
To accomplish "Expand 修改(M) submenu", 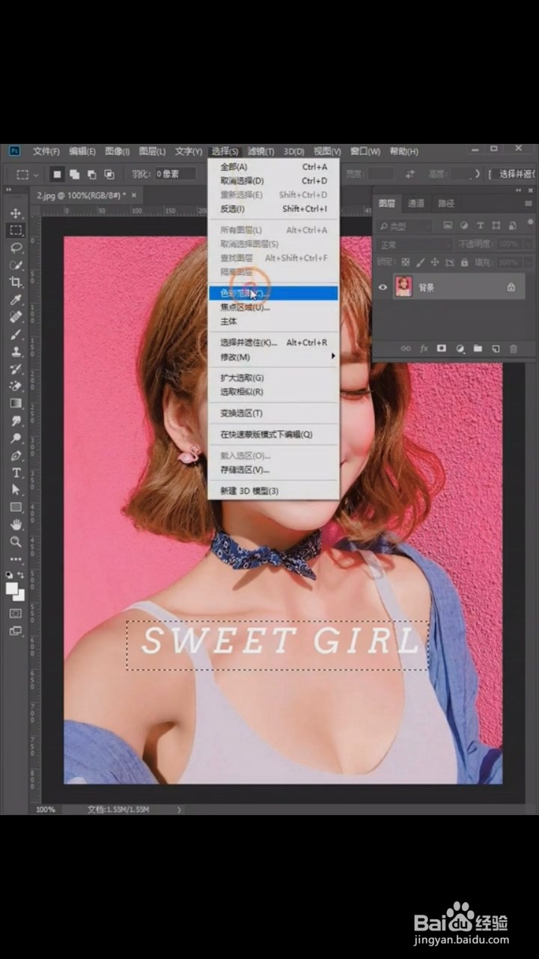I will tap(273, 357).
